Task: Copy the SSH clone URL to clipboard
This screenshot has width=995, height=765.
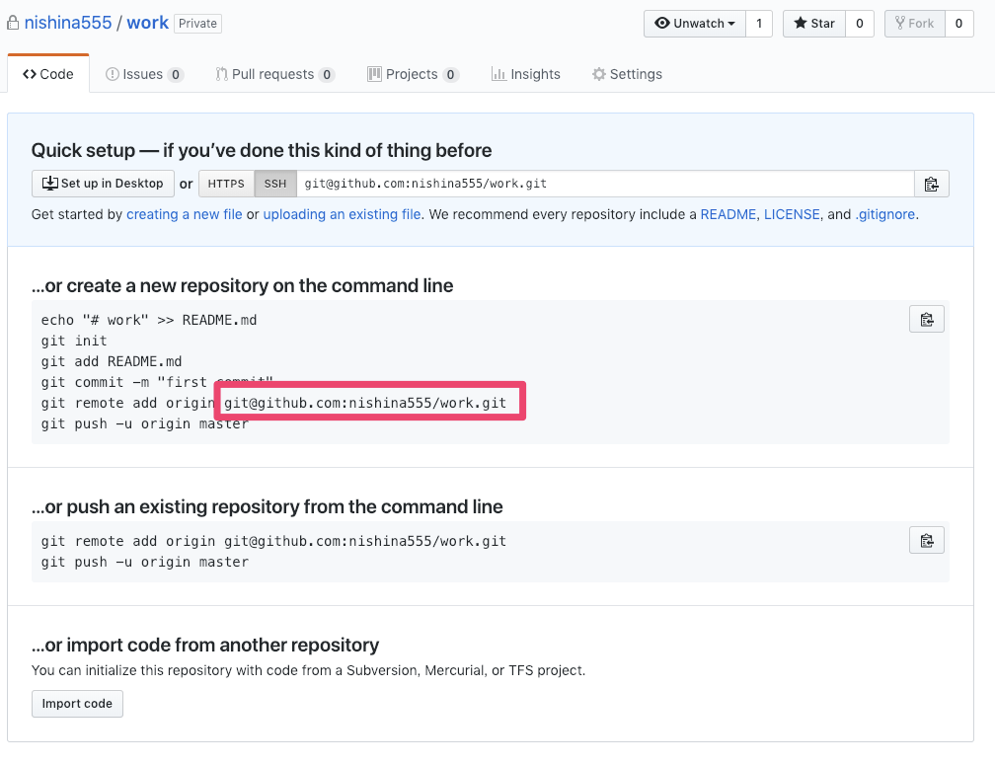Action: point(931,183)
